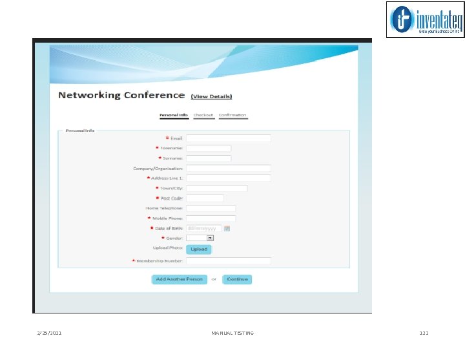Focus the Forename input field

point(209,148)
